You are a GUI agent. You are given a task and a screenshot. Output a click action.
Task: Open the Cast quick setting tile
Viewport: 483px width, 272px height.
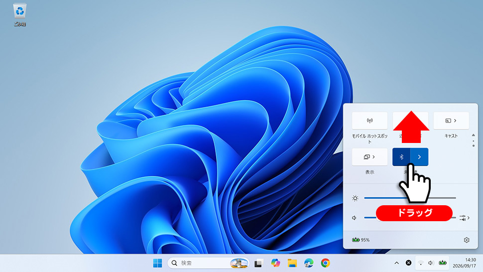pos(451,121)
